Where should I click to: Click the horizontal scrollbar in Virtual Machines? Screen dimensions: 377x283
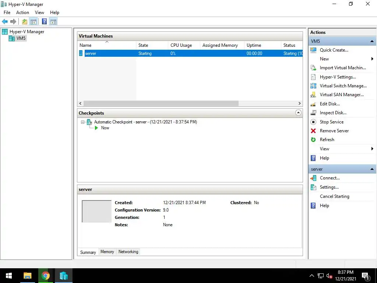click(161, 104)
